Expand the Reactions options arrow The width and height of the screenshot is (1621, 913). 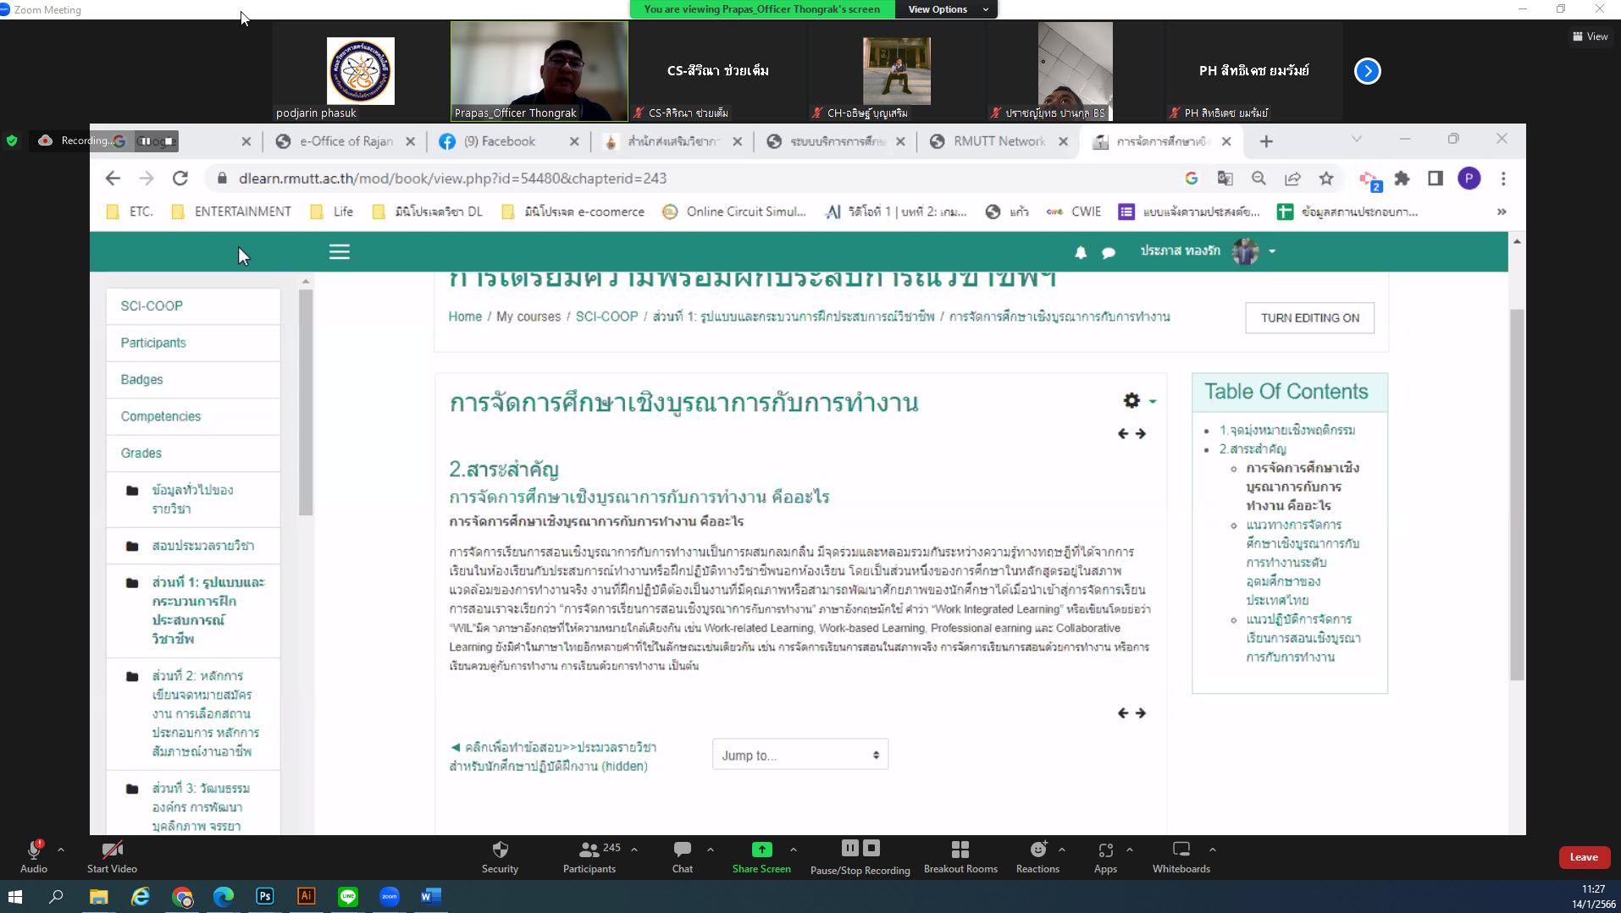(1062, 850)
